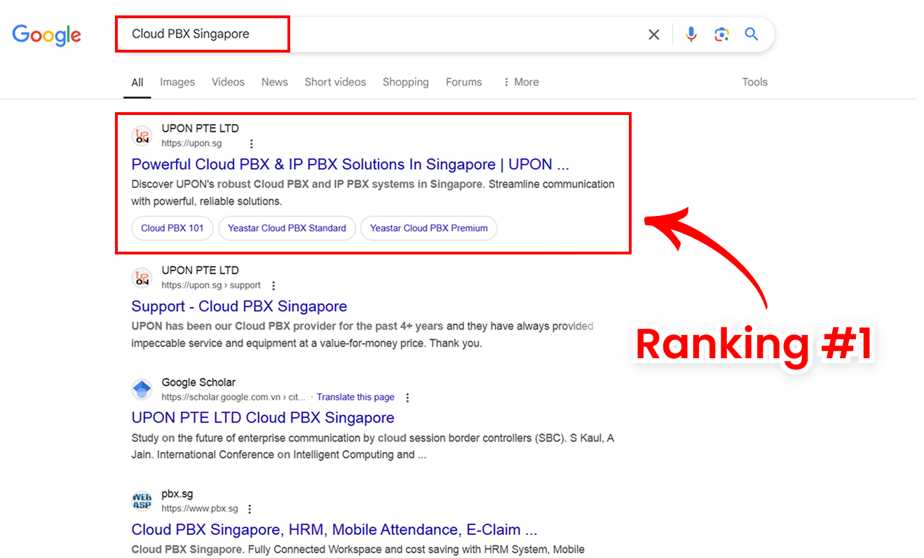This screenshot has height=558, width=924.
Task: Open three-dot menu beside upon.sg first result
Action: tap(252, 144)
